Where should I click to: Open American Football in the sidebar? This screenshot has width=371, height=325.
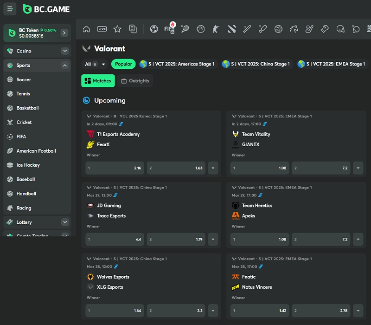(x=37, y=151)
